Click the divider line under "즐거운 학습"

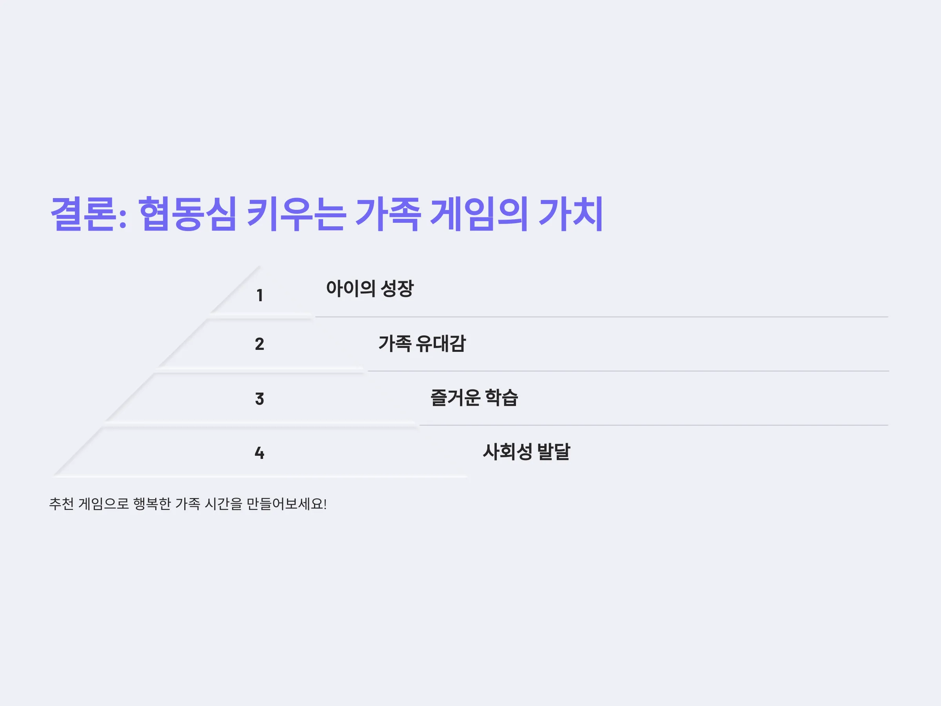[x=654, y=425]
